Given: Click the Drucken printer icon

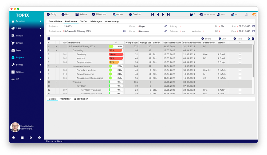Looking at the screenshot, I should (131, 14).
